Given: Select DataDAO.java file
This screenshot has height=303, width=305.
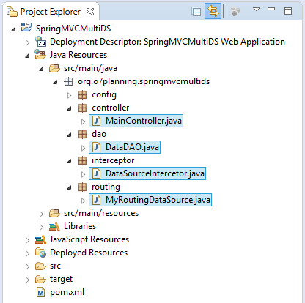Looking at the screenshot, I should tap(125, 147).
